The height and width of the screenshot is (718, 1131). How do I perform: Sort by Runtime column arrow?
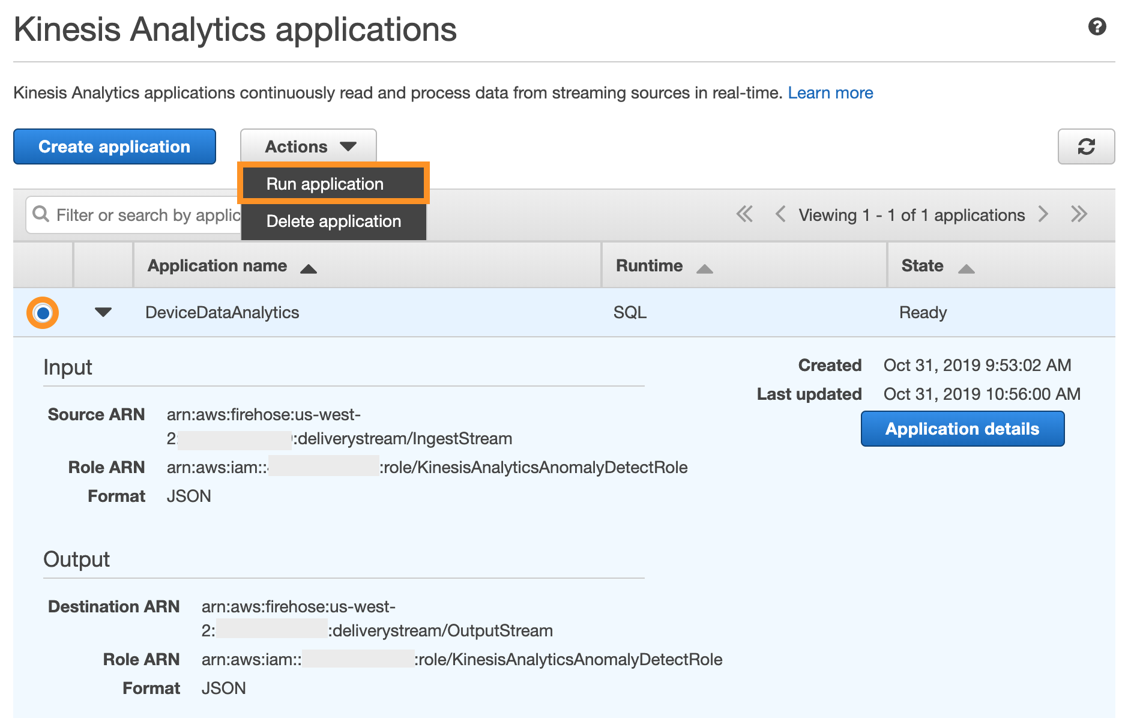point(705,268)
